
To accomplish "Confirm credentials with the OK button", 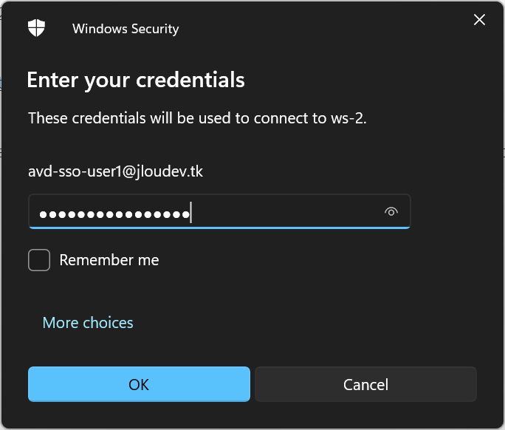I will click(139, 384).
